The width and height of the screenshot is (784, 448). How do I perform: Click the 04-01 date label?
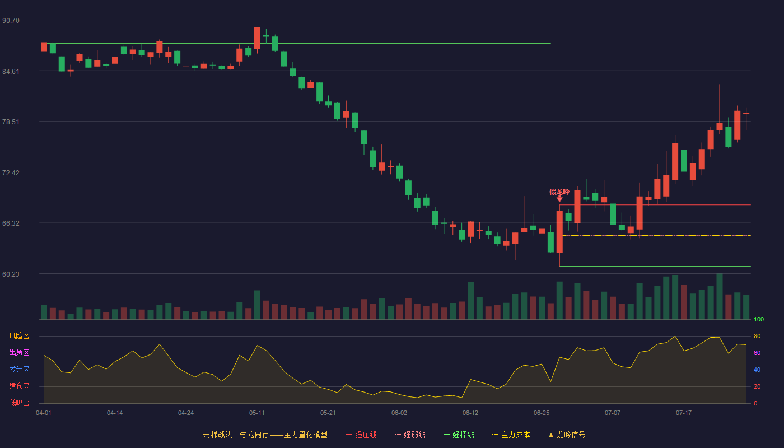click(44, 413)
